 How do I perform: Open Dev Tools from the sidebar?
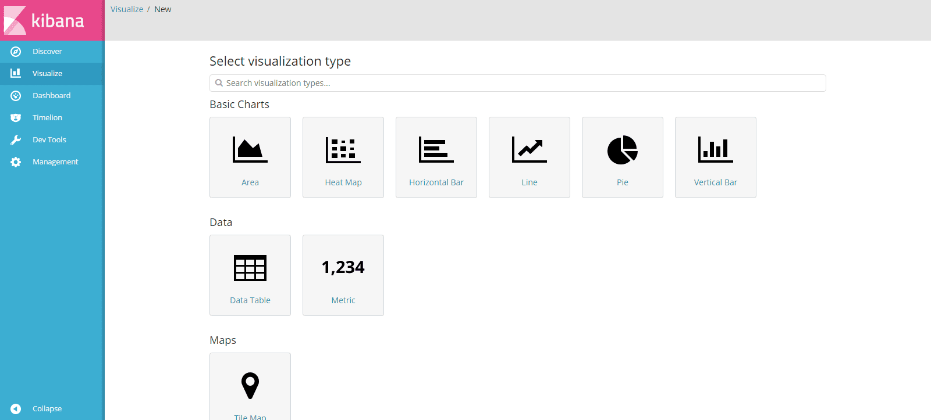[x=49, y=140]
